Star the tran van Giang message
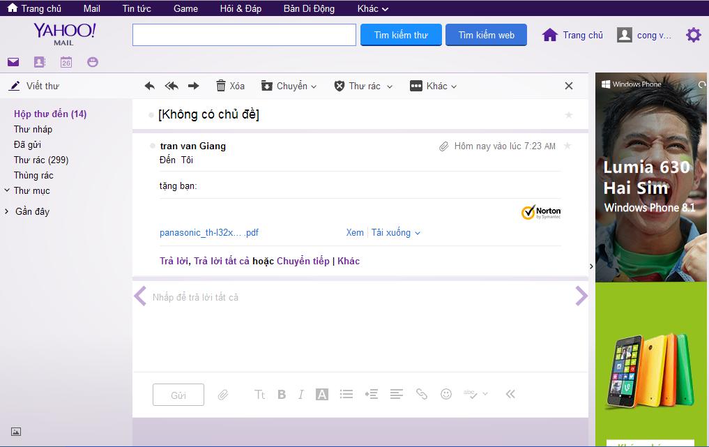The image size is (709, 447). click(x=567, y=146)
